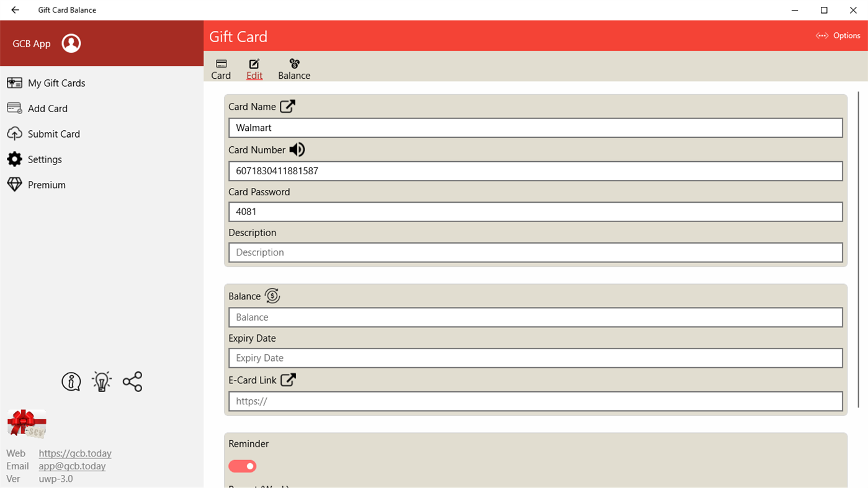Screen dimensions: 868x488
Task: Select My Gift Cards in the sidebar
Action: point(56,82)
